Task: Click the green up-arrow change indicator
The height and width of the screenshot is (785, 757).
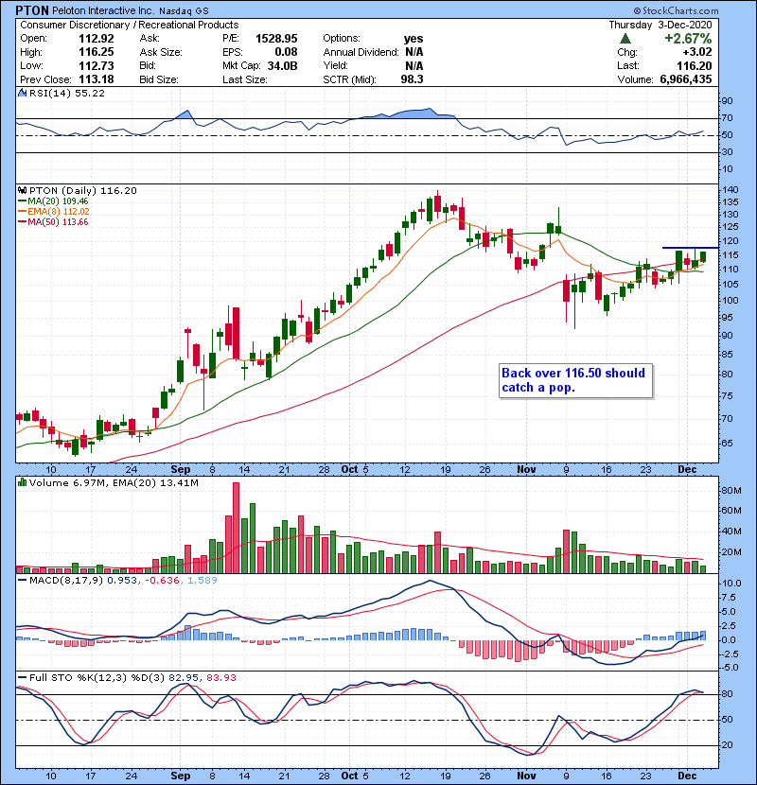Action: (625, 39)
